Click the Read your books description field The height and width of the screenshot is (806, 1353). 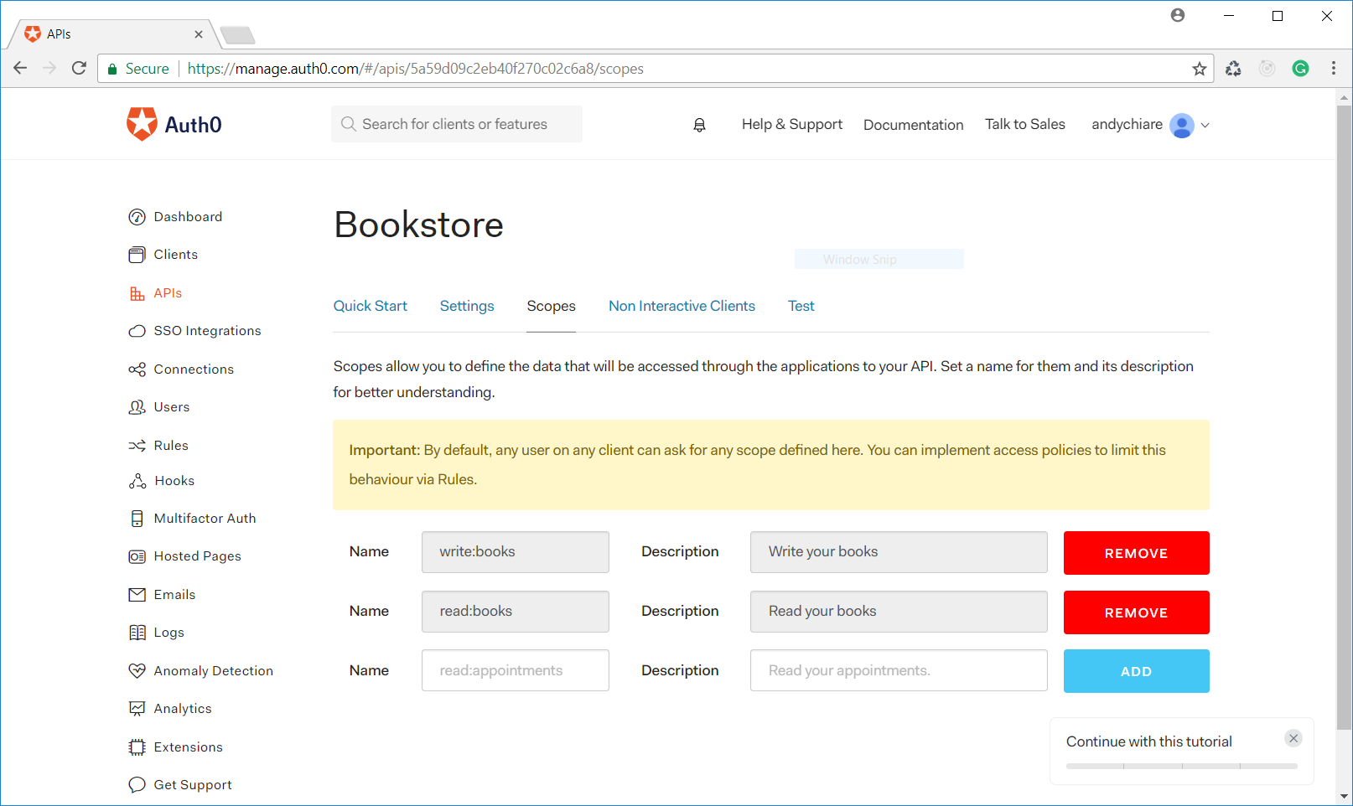click(x=899, y=612)
